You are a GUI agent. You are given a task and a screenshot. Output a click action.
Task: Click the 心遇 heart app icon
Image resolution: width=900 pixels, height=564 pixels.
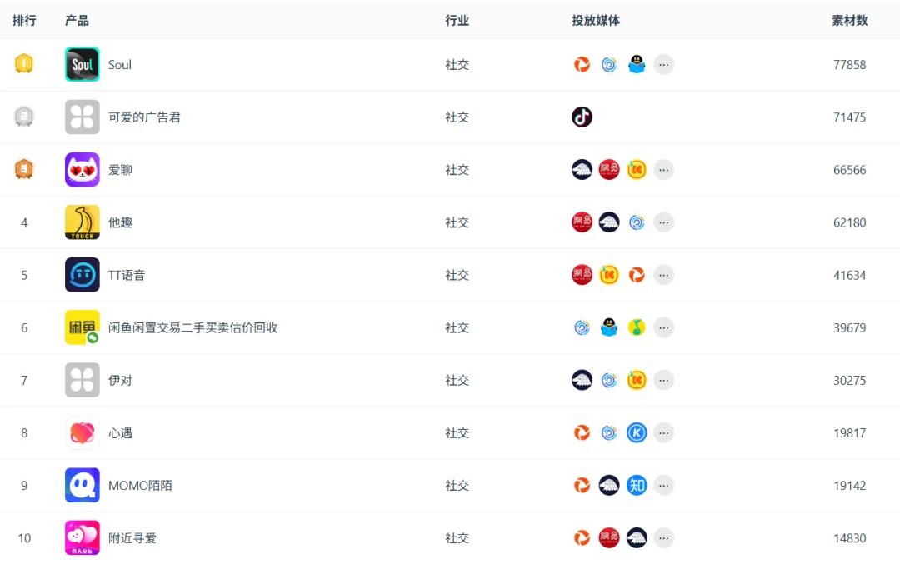(x=82, y=432)
